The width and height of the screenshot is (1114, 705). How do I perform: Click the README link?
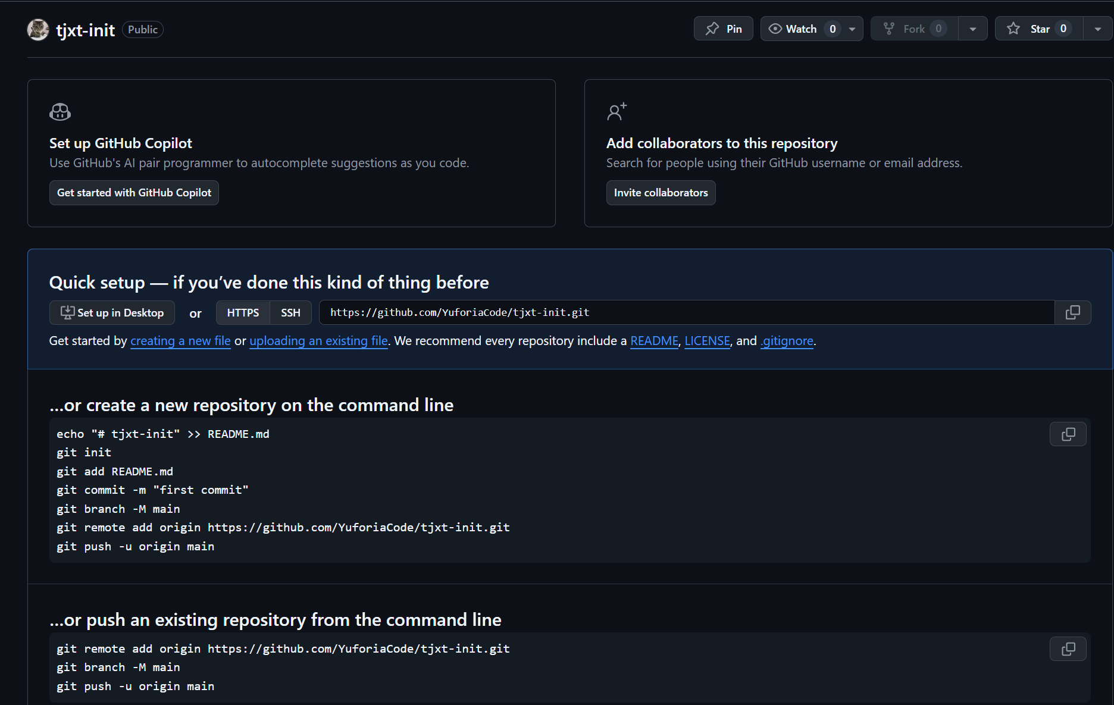click(654, 341)
